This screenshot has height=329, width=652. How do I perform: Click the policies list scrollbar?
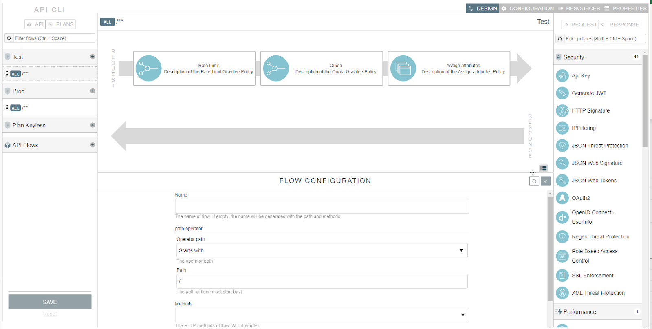[645, 101]
